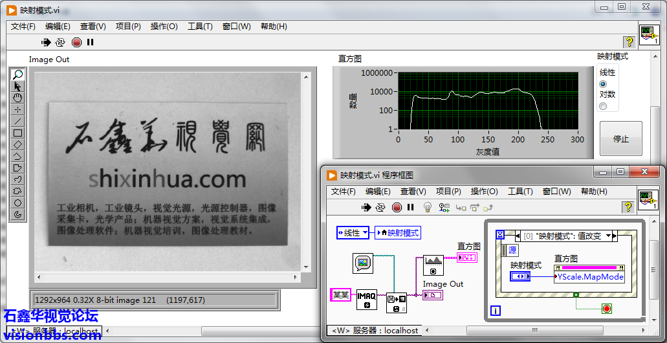Open 帮助(H) menu in block diagram
This screenshot has height=343, width=667.
point(594,192)
